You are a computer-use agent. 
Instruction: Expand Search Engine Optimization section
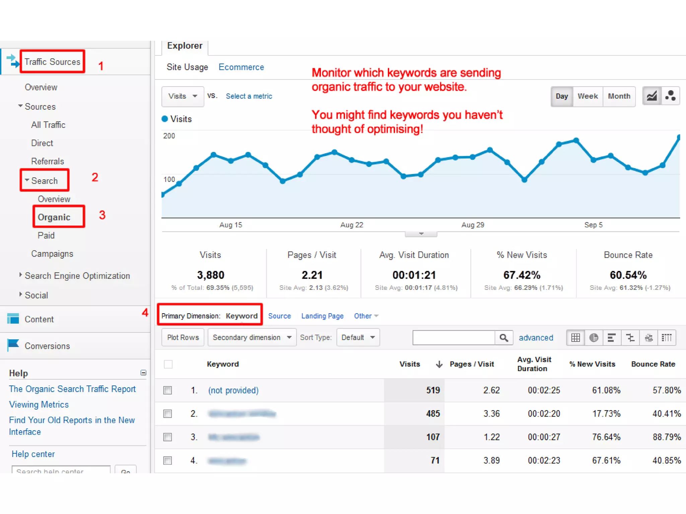tap(77, 276)
